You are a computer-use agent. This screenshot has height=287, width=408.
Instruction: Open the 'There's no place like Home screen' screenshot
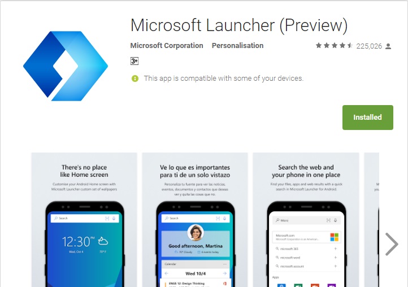(x=84, y=220)
